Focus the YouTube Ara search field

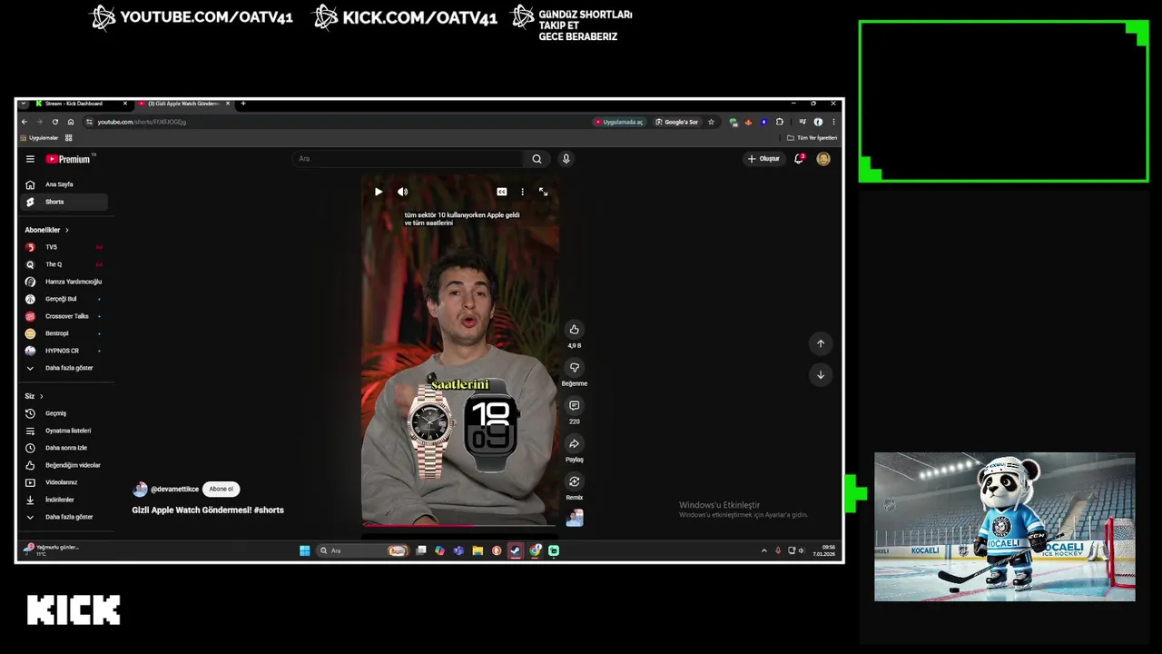point(409,159)
